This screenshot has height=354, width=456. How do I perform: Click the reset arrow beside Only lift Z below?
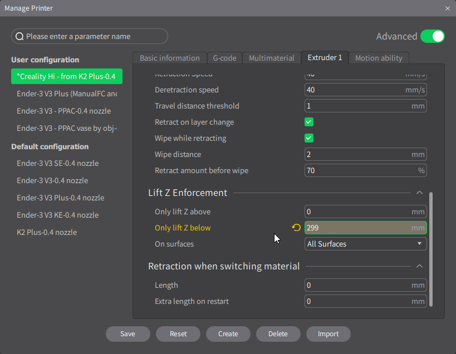click(x=296, y=228)
